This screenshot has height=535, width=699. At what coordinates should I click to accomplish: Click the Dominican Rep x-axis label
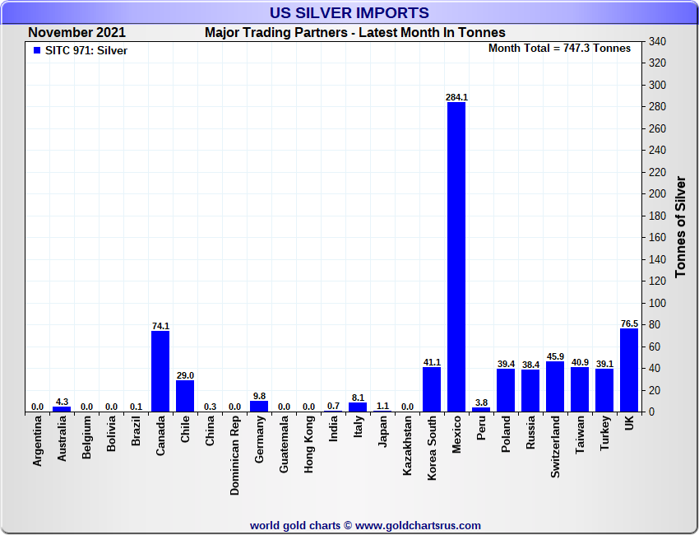235,455
